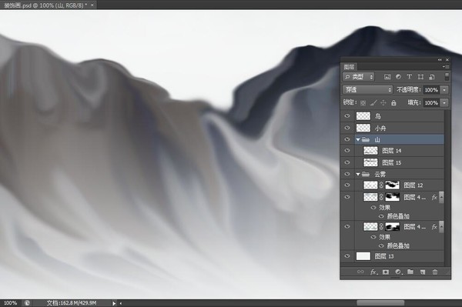Open the Layers panel flyout menu icon
462x307 pixels.
446,67
